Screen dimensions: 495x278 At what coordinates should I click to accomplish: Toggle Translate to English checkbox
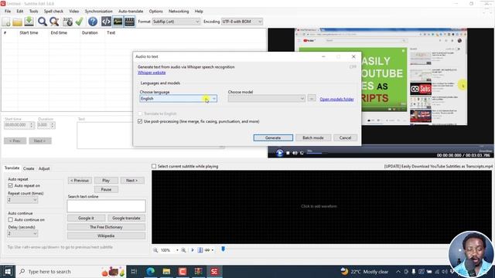pos(140,114)
